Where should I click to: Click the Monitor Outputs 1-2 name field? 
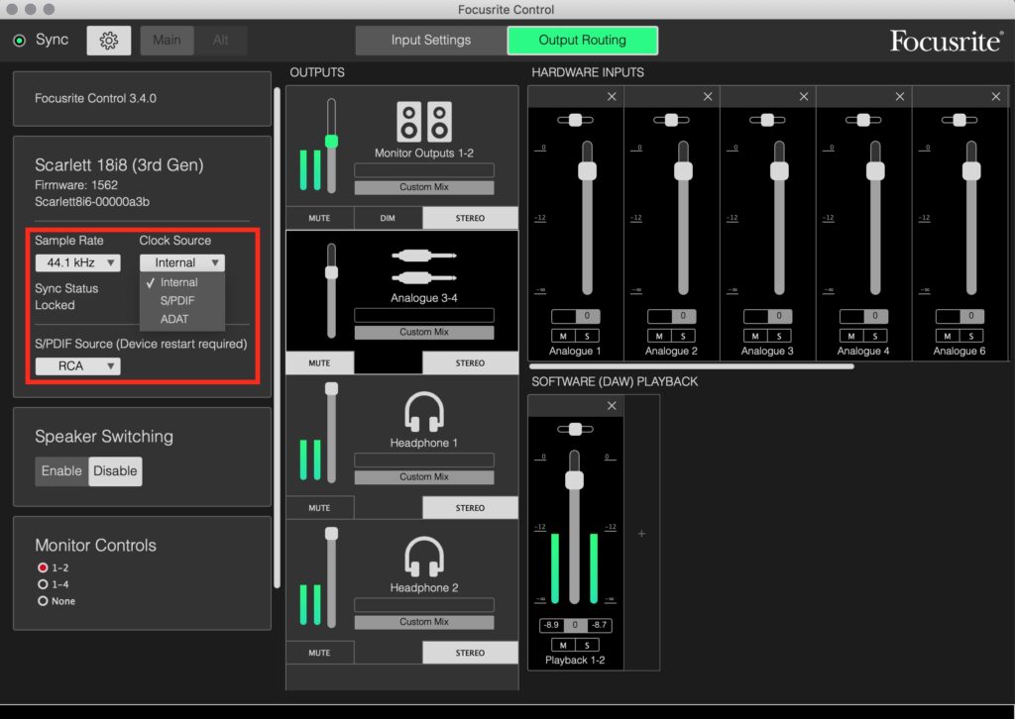coord(424,170)
